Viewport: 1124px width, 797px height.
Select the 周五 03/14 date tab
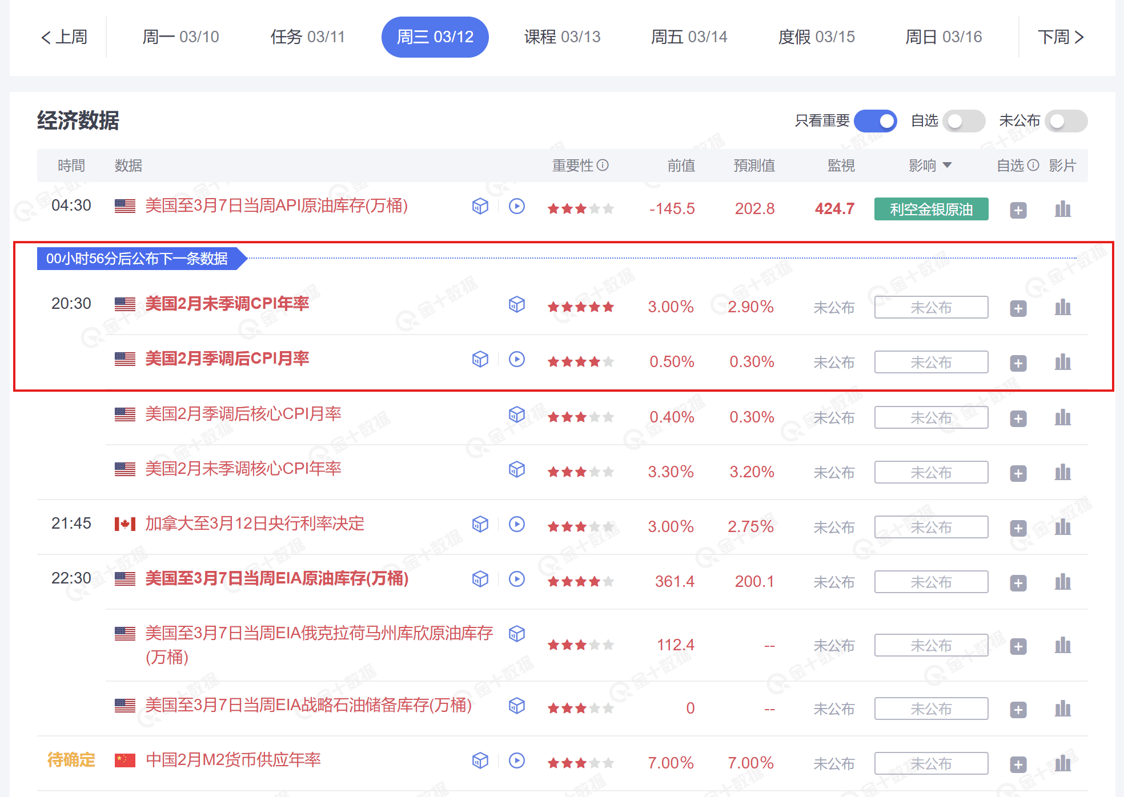click(689, 37)
